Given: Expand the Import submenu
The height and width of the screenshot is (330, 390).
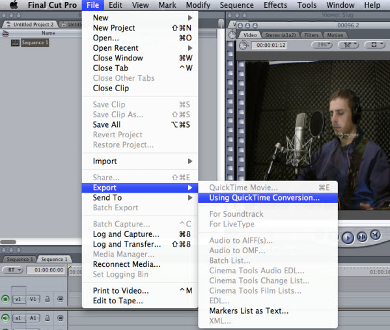Looking at the screenshot, I should point(140,161).
